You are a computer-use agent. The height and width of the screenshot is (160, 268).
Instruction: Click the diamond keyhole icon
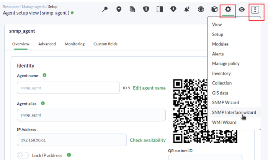point(173,10)
